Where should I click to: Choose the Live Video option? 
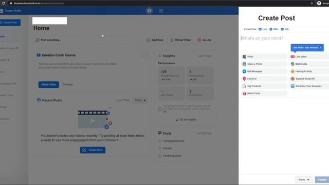tap(309, 57)
